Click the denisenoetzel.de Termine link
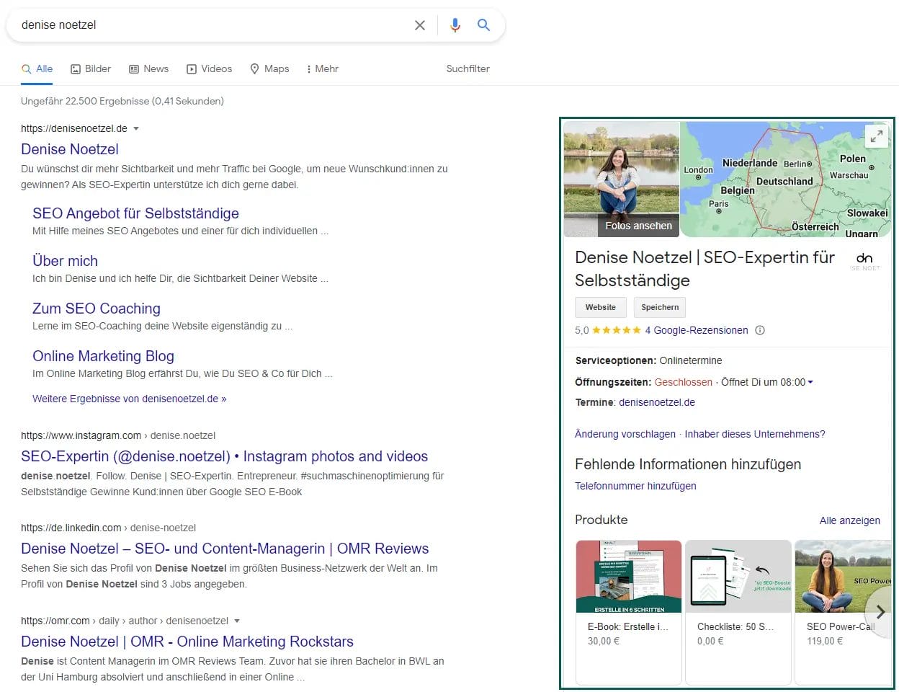This screenshot has width=899, height=692. (657, 402)
